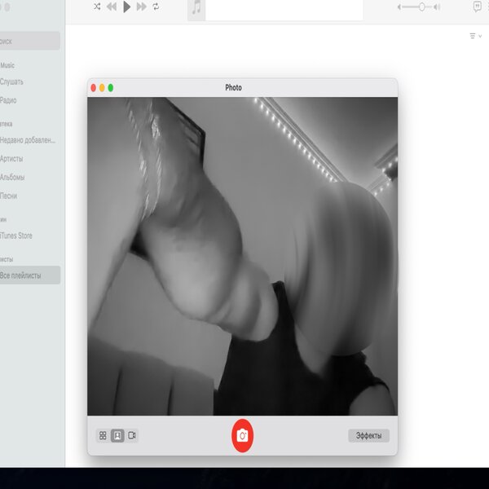Click the search field in the sidebar
The image size is (489, 489).
click(29, 41)
